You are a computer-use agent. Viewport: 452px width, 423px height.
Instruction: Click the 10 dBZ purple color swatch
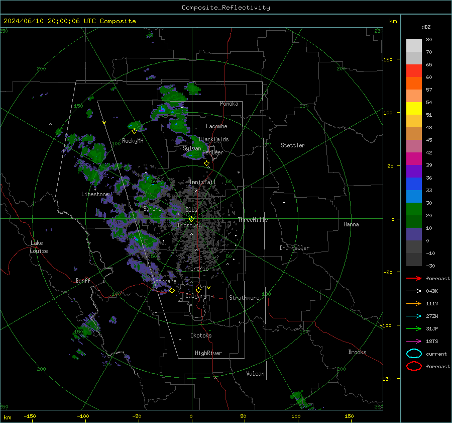coord(414,234)
